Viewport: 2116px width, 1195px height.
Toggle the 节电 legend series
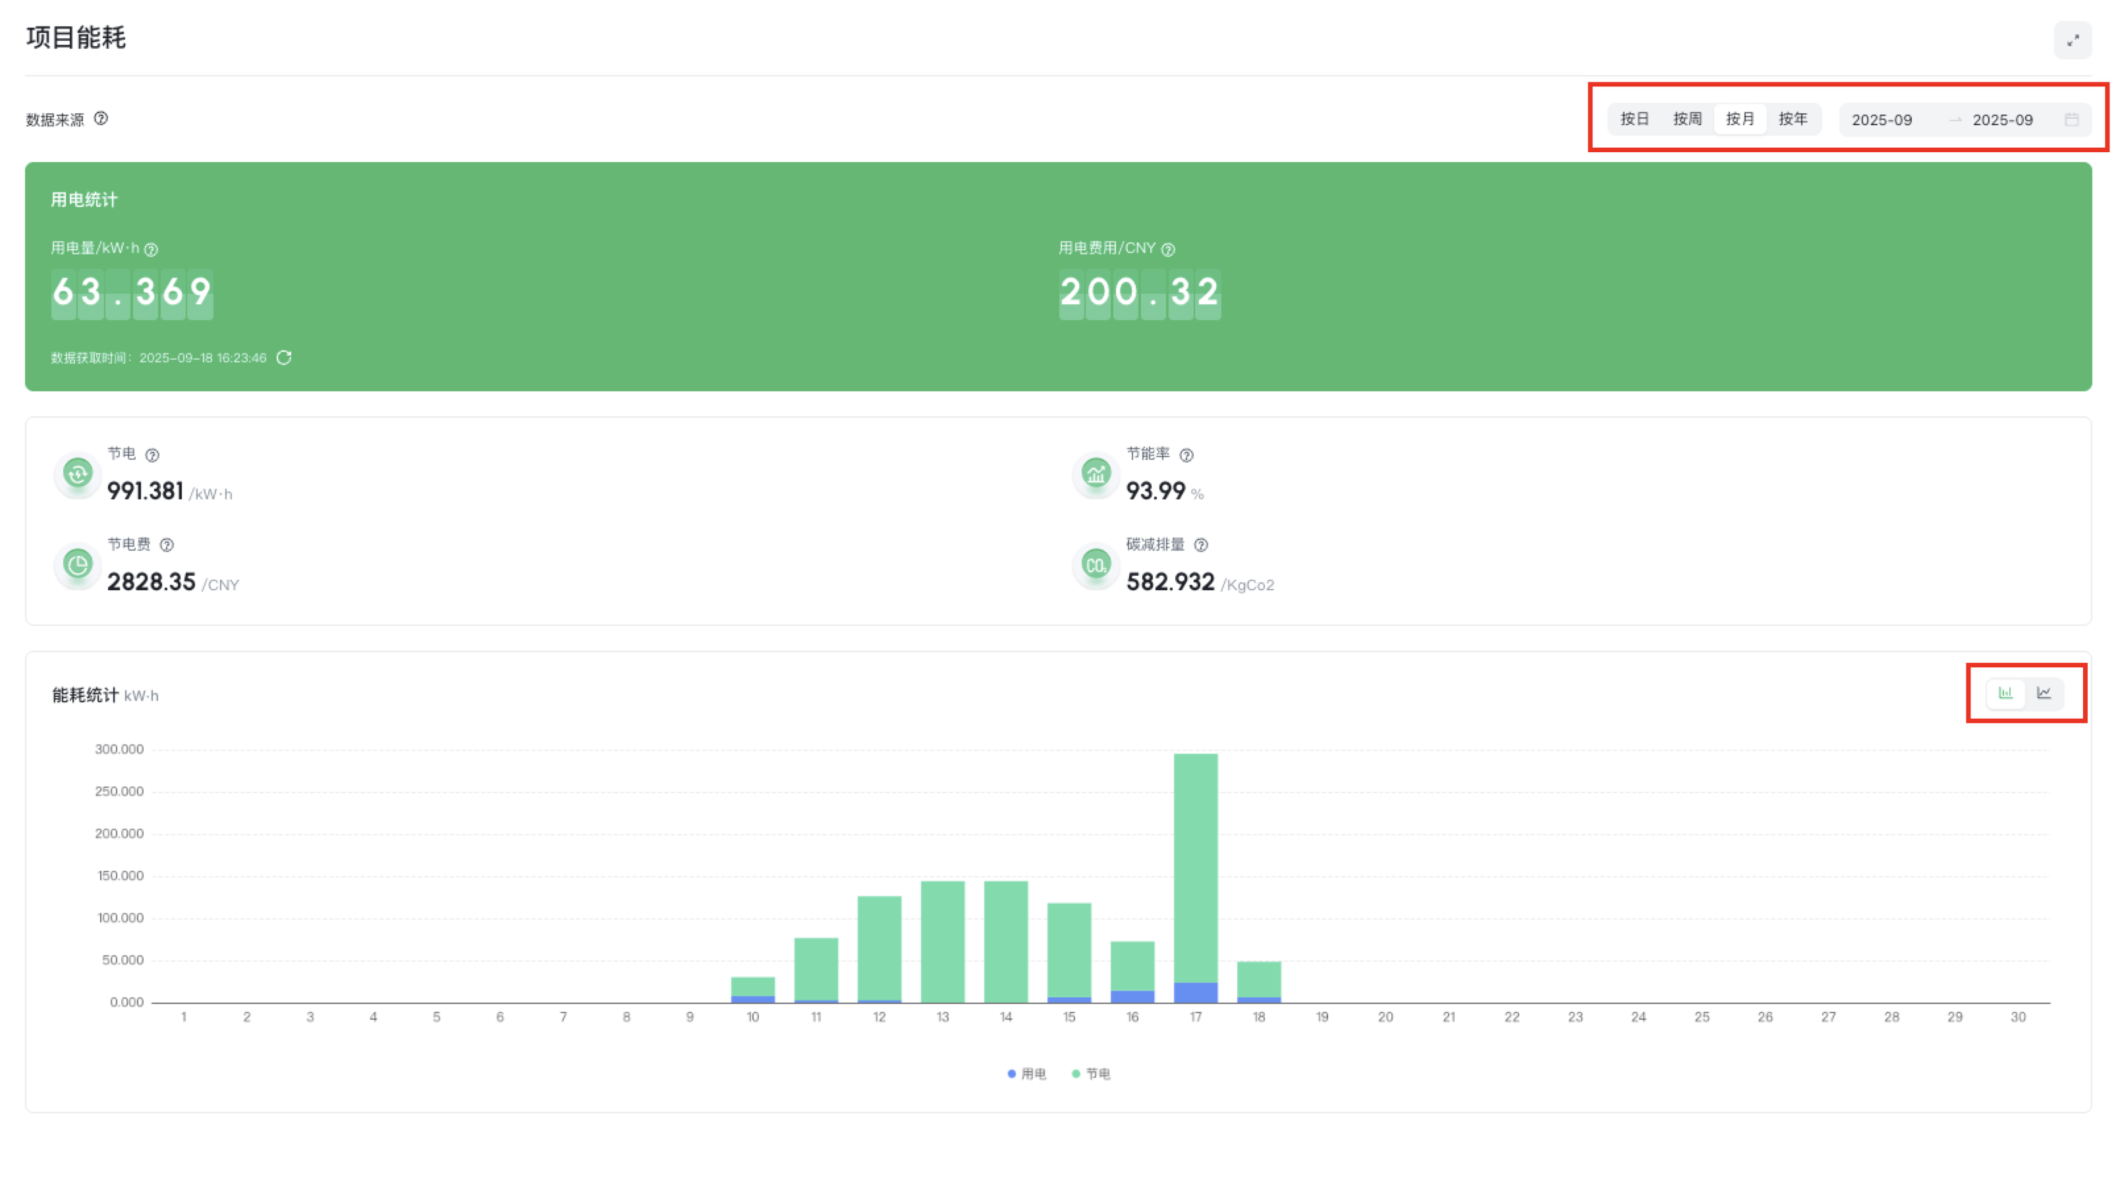(1092, 1073)
